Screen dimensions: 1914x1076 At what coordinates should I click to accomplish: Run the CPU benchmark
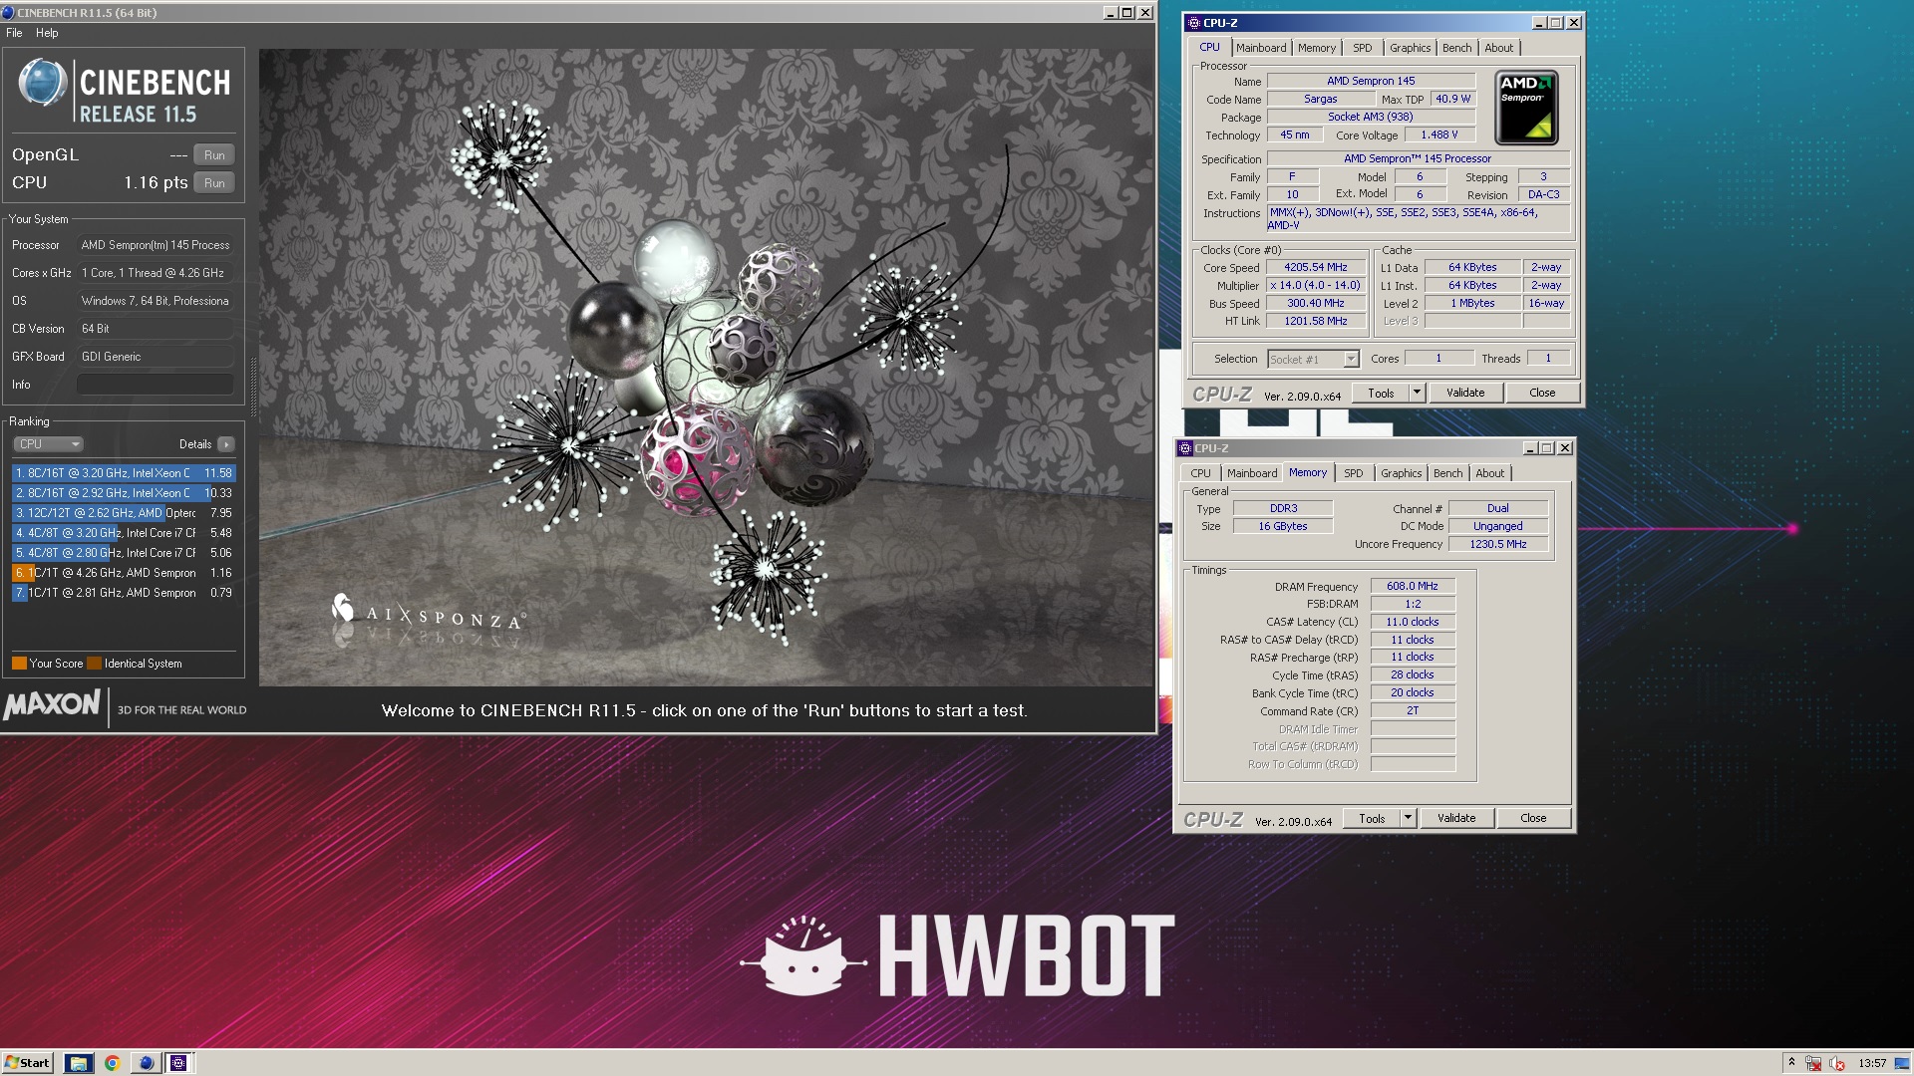click(214, 183)
